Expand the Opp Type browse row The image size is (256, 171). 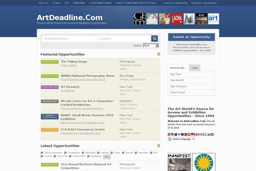pos(191,74)
